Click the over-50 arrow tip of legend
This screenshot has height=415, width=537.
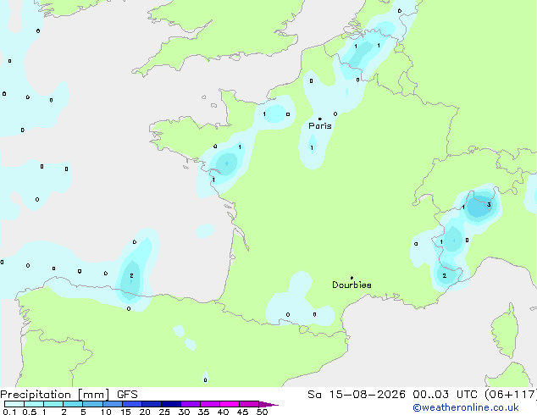click(268, 404)
